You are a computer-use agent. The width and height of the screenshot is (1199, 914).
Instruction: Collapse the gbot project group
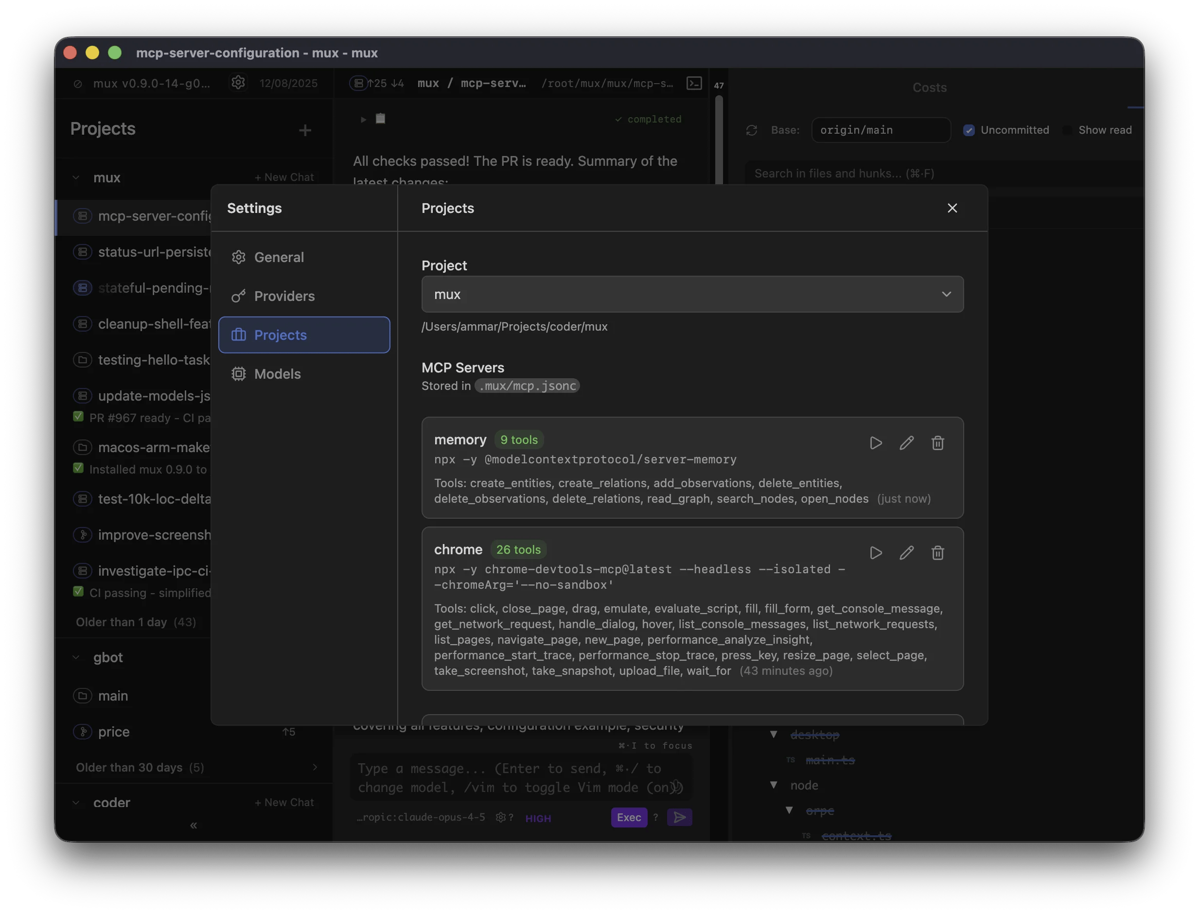click(x=76, y=657)
